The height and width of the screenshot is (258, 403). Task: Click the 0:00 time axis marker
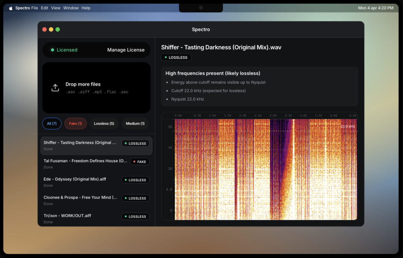click(x=178, y=116)
